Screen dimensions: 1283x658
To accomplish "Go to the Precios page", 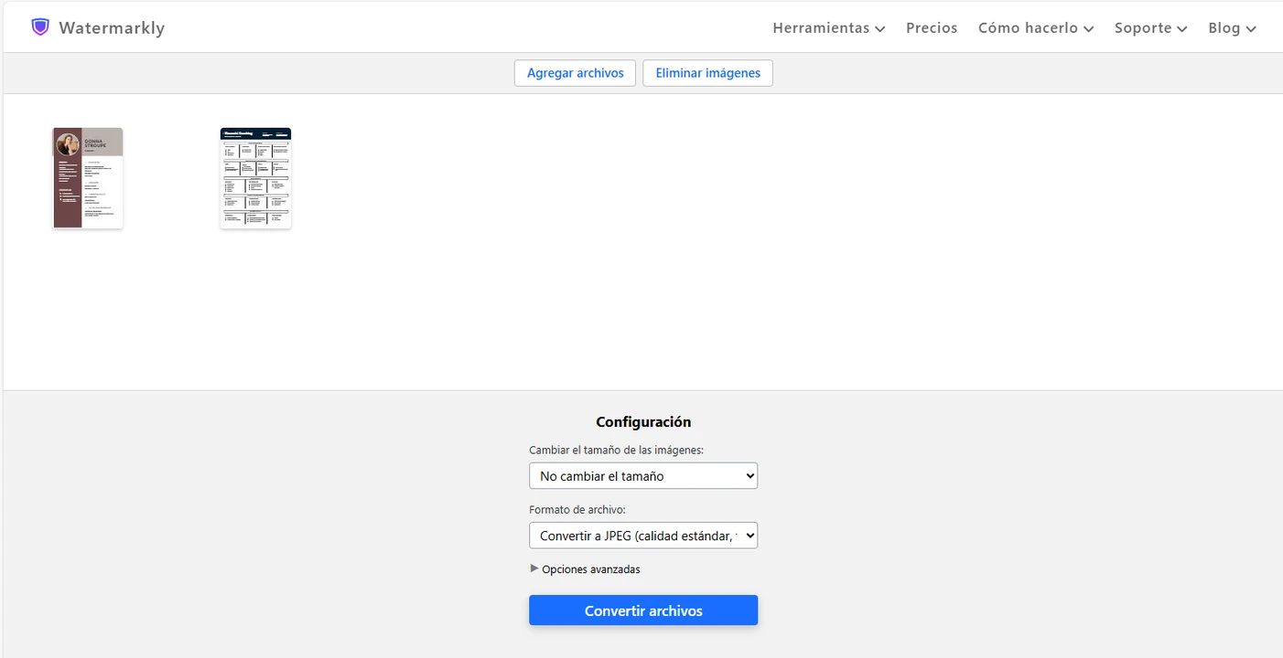I will [x=932, y=27].
